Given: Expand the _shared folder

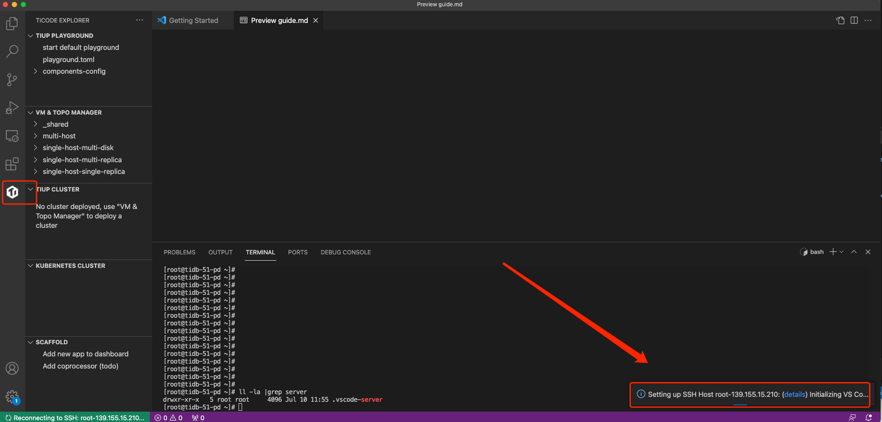Looking at the screenshot, I should pyautogui.click(x=36, y=124).
